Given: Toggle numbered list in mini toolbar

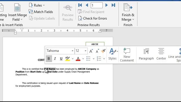Looking at the screenshot, I should pos(99,59).
